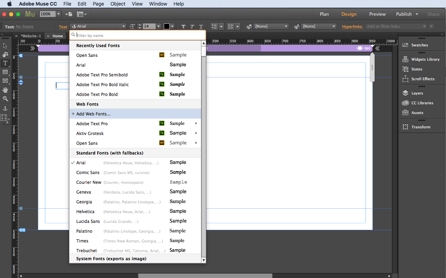Image resolution: width=446 pixels, height=278 pixels.
Task: Select the Zoom magnifier tool
Action: 5,99
